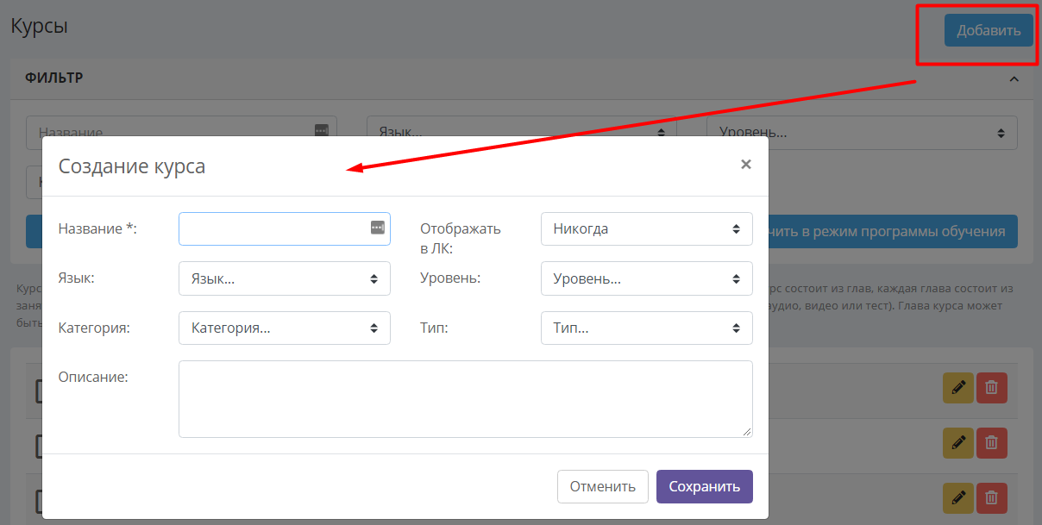Click the Отменить button

tap(602, 486)
